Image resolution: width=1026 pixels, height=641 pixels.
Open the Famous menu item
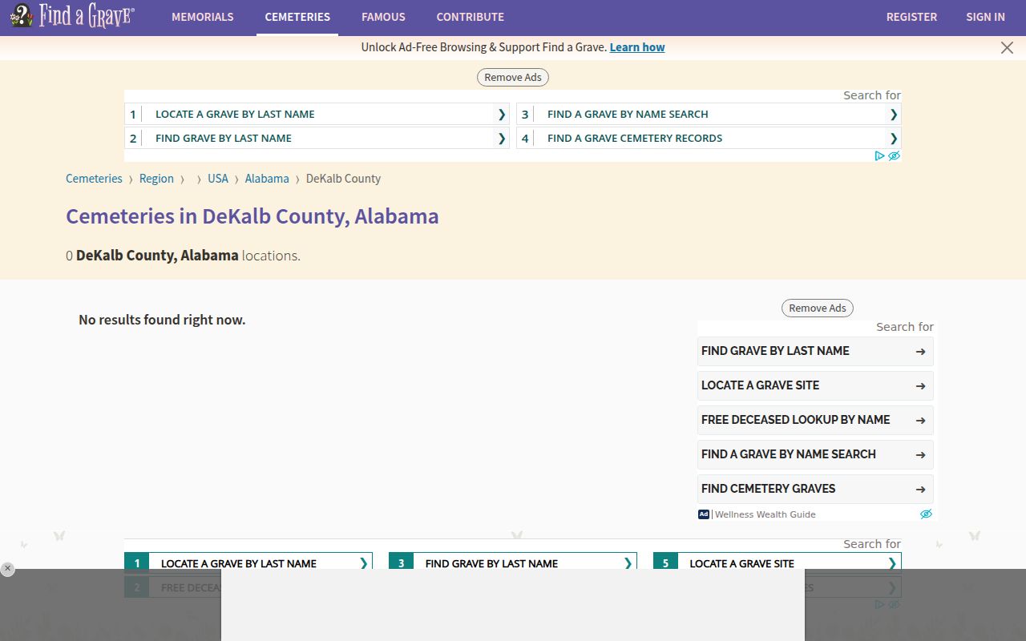point(383,17)
